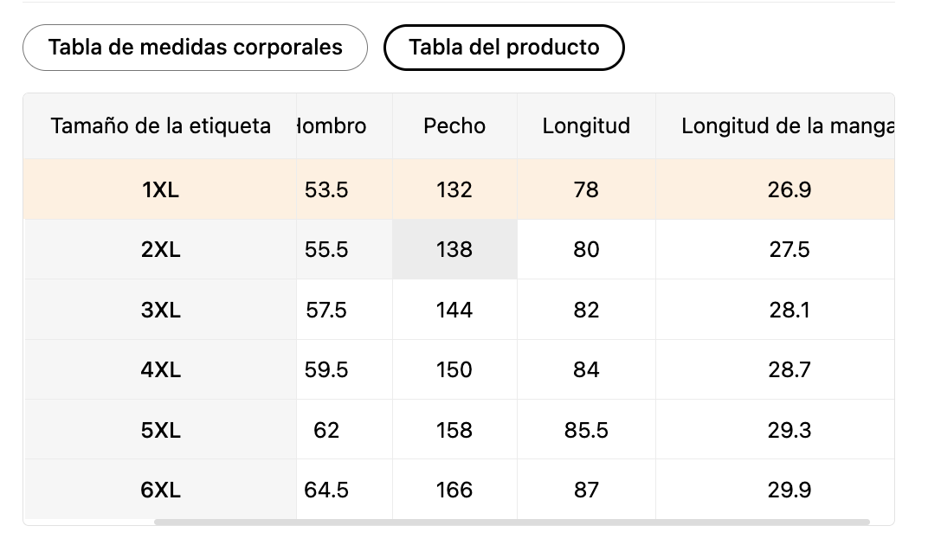The image size is (928, 545).
Task: Click the Longitud column header
Action: click(x=587, y=126)
